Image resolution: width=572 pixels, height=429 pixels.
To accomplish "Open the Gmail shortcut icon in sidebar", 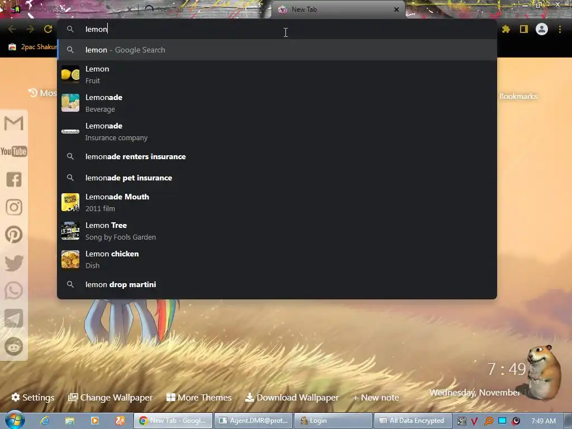I will point(14,123).
